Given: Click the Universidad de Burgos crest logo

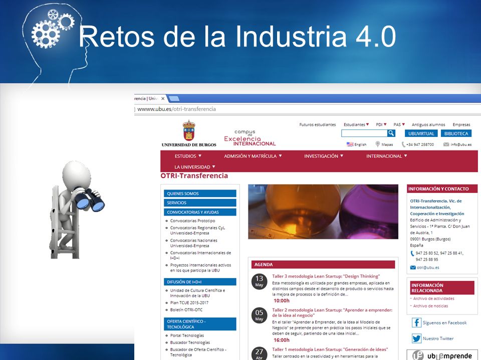Looking at the screenshot, I should tap(189, 133).
